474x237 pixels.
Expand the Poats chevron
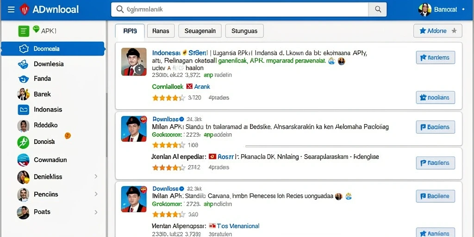(x=96, y=212)
